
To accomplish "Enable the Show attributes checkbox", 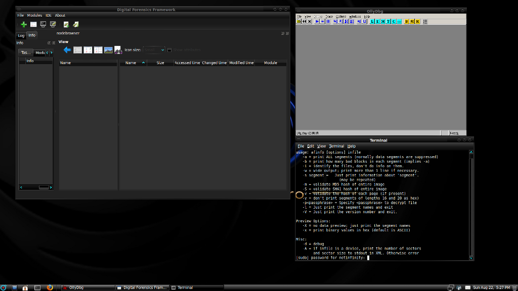I will pyautogui.click(x=169, y=50).
